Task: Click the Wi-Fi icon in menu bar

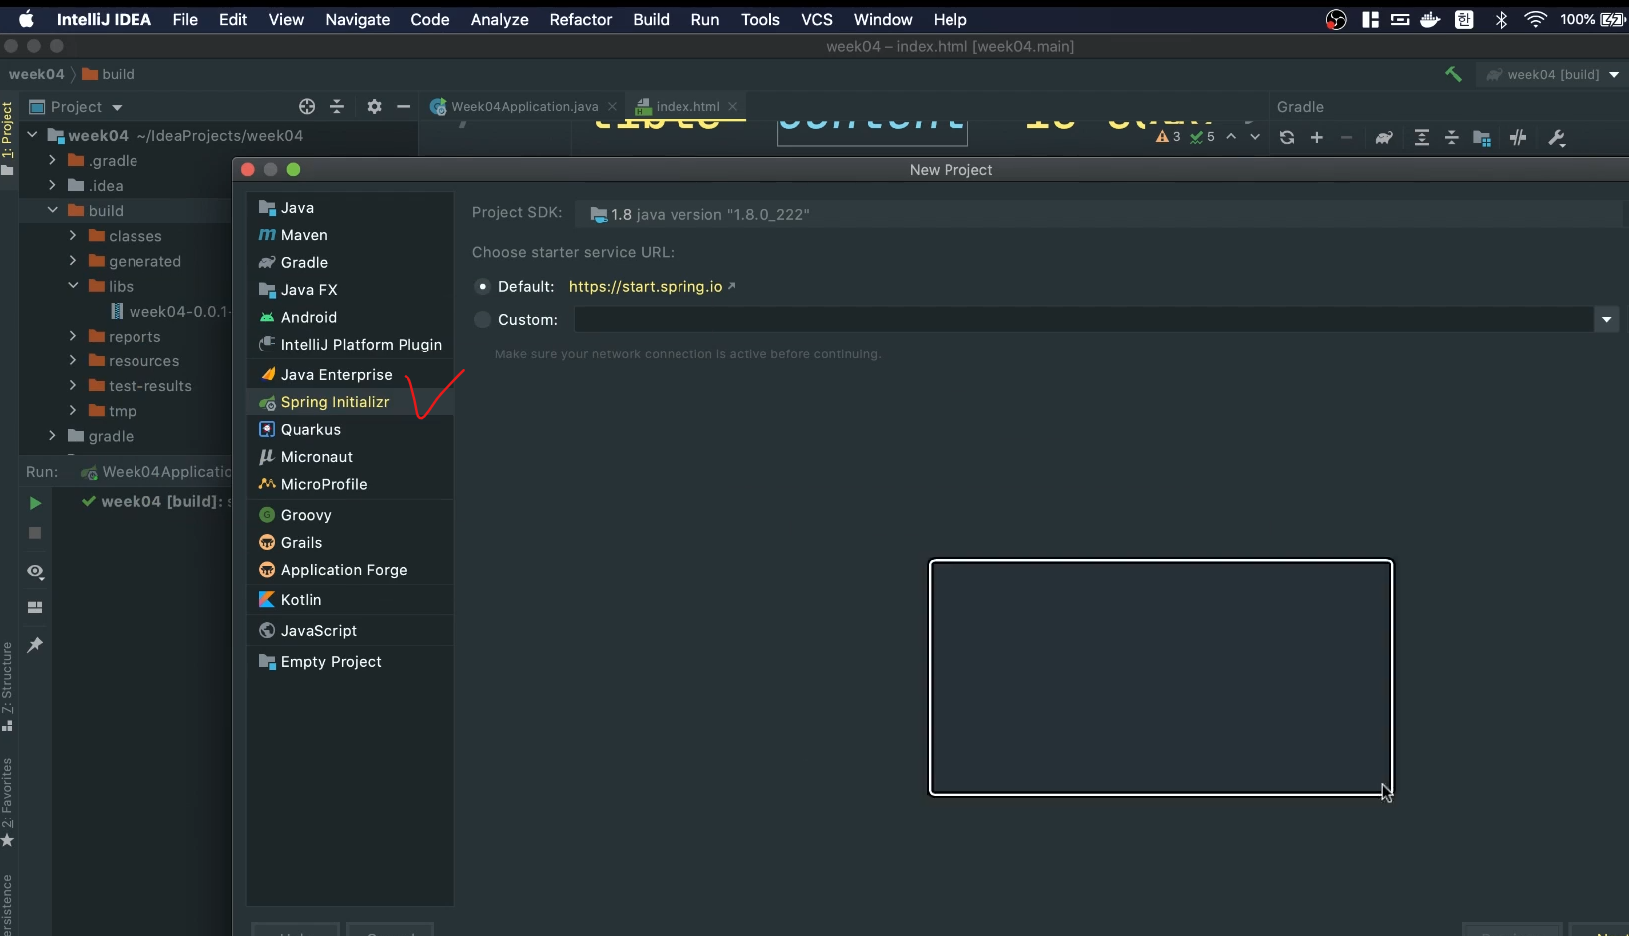Action: pos(1536,20)
